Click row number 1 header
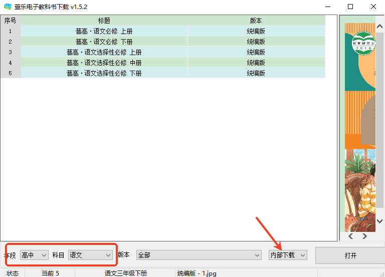 point(11,31)
